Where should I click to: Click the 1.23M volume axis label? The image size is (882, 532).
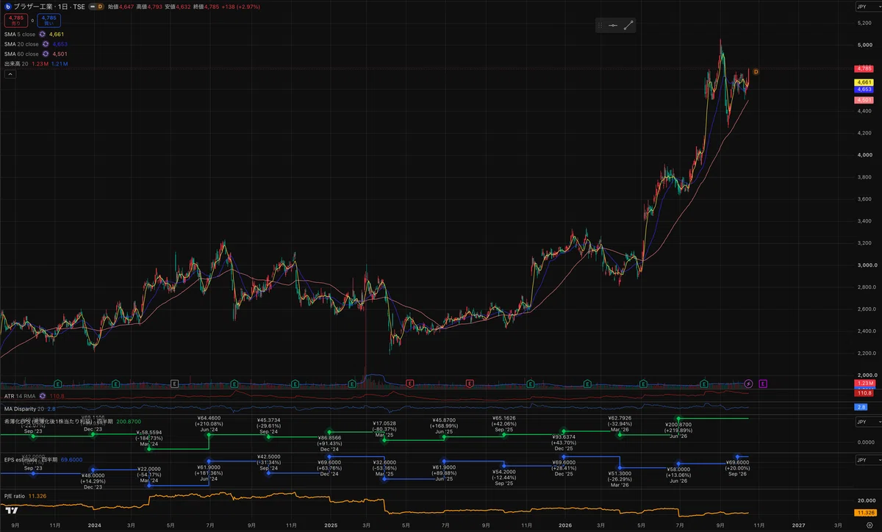[865, 384]
